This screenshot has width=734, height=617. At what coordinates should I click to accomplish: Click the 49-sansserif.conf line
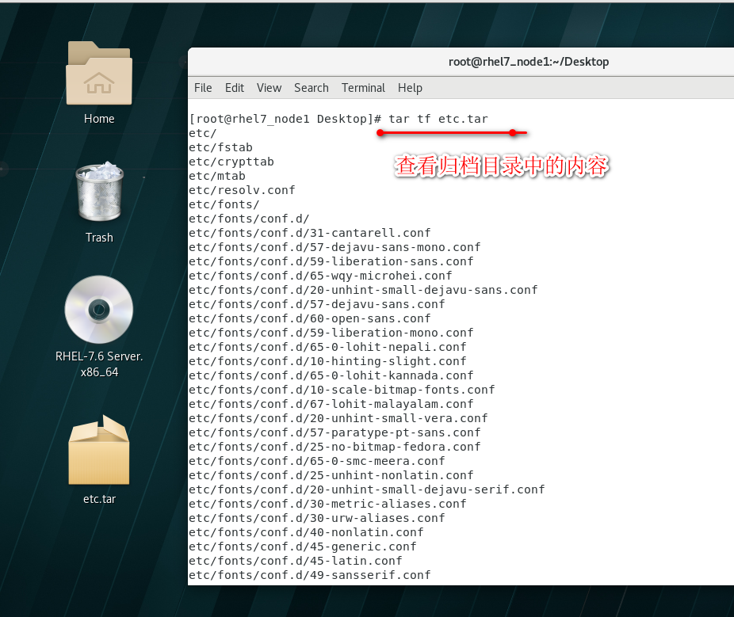click(309, 575)
